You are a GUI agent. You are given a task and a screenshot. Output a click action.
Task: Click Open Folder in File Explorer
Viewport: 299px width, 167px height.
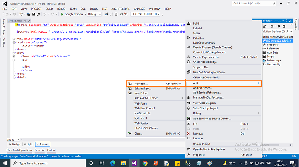pos(224,150)
